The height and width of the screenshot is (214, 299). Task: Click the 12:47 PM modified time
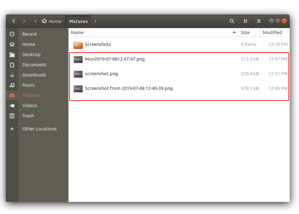[x=278, y=59]
